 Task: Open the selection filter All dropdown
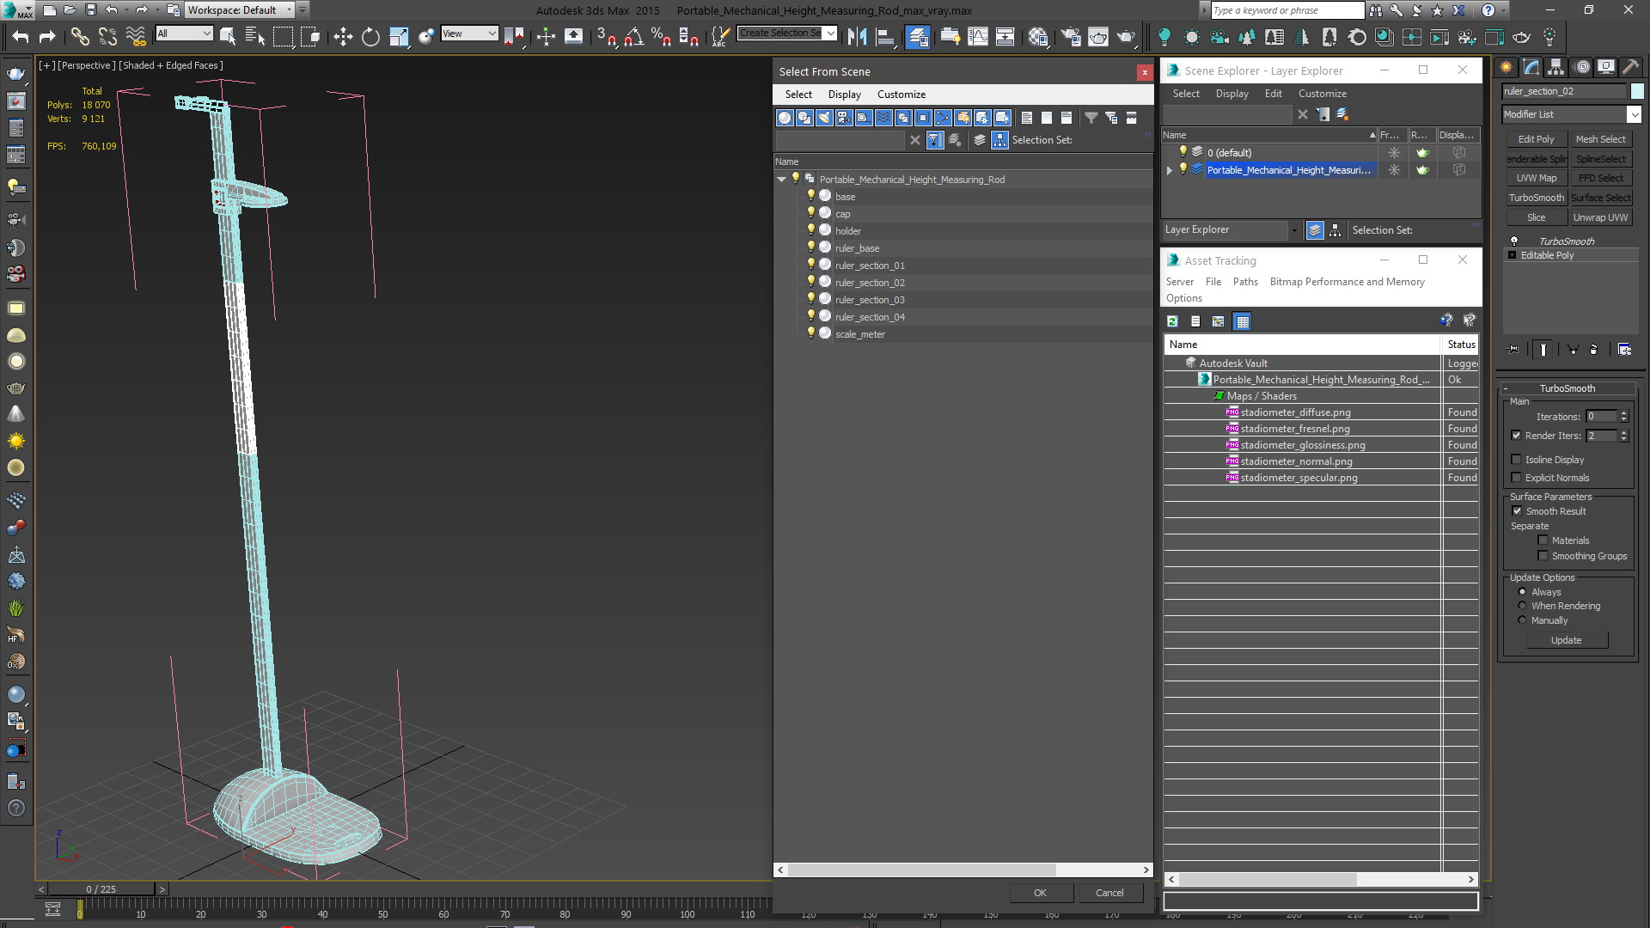tap(184, 34)
